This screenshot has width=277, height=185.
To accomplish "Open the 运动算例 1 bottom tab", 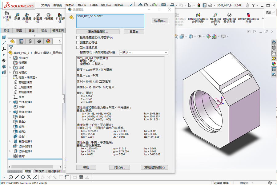I will [55, 171].
